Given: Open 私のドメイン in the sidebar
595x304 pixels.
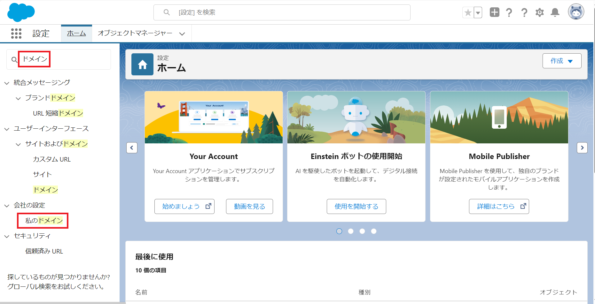Looking at the screenshot, I should pos(44,221).
